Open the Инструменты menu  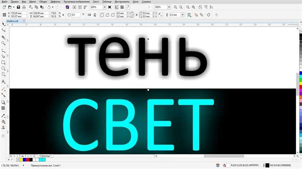122,2
